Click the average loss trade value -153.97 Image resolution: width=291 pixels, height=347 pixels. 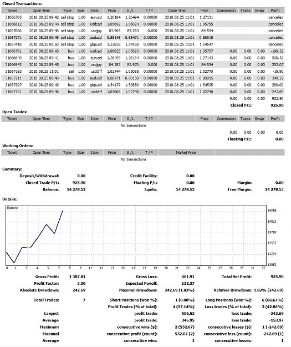276,320
